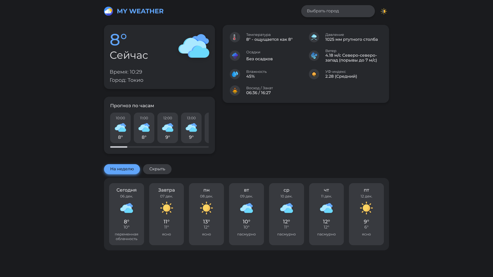The height and width of the screenshot is (277, 493).
Task: Click the 09 дек. date label
Action: point(246,196)
